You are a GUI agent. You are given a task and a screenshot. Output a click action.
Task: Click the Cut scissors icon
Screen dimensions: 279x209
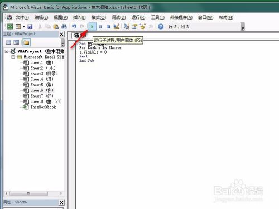(40, 27)
